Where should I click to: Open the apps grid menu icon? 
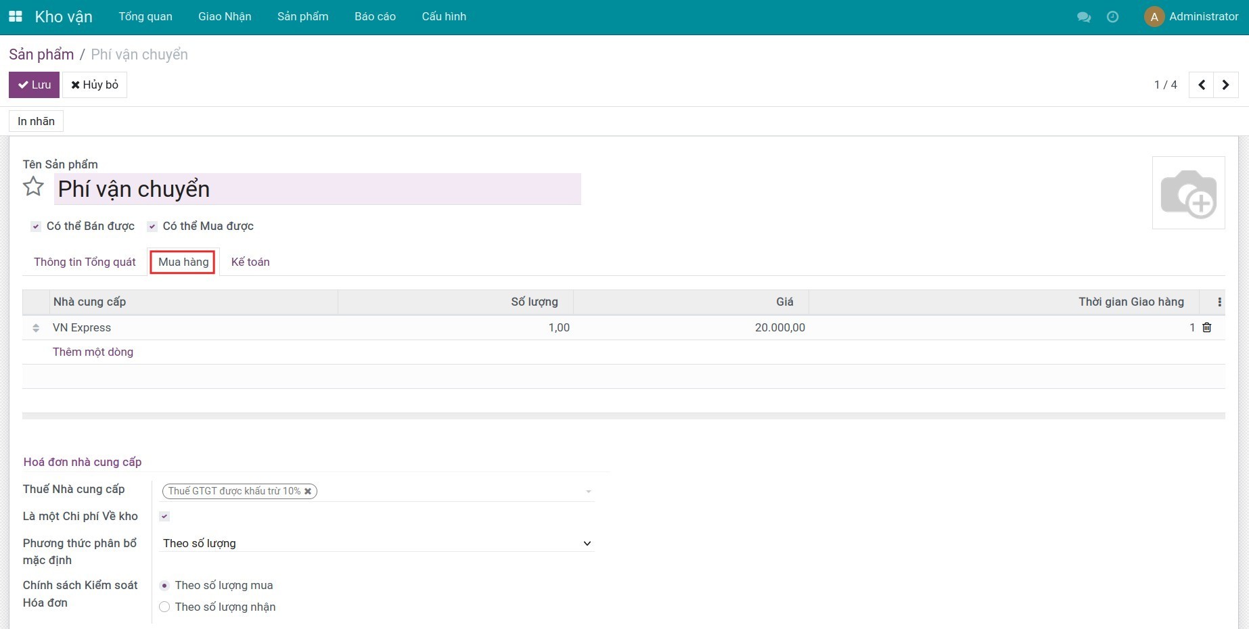pyautogui.click(x=15, y=16)
